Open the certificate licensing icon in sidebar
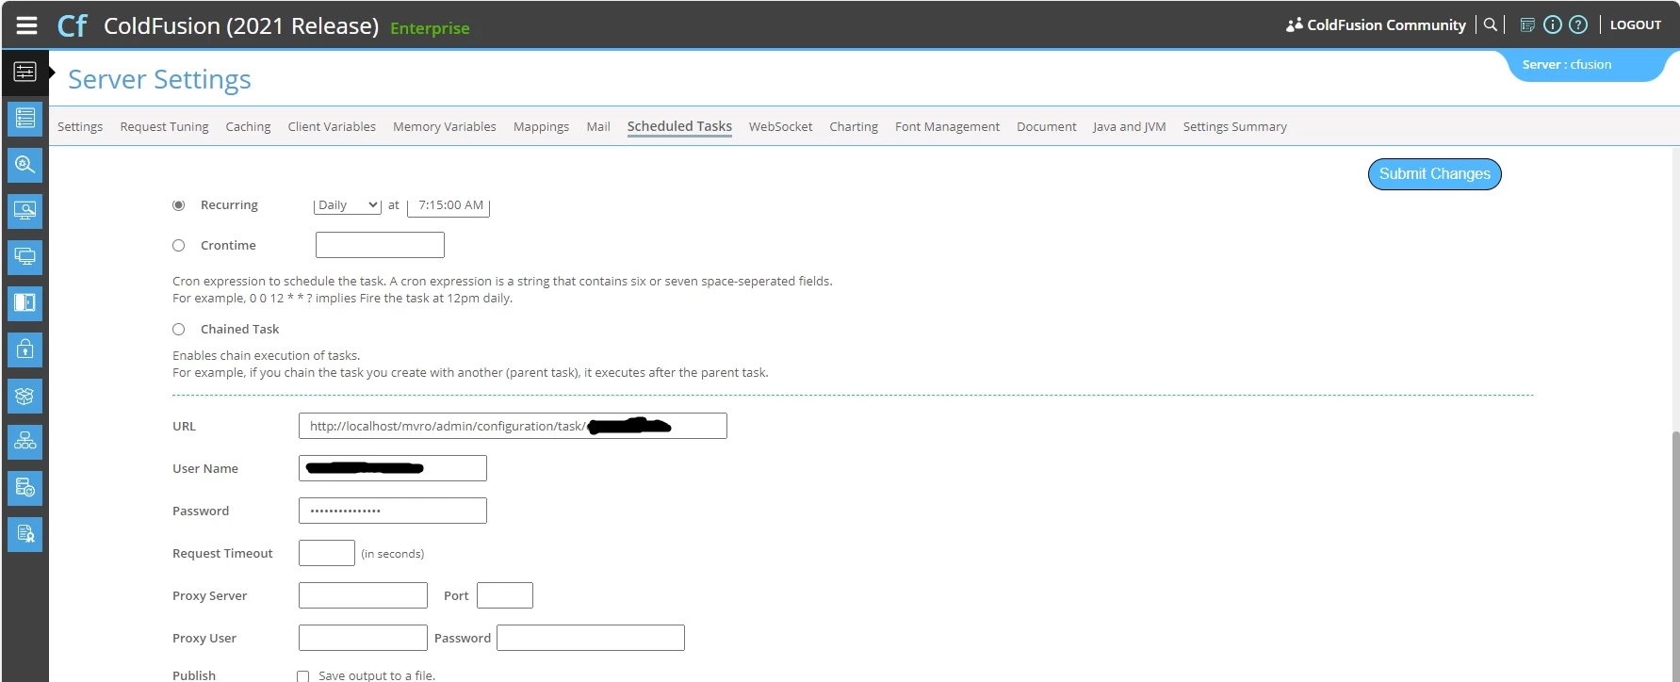The height and width of the screenshot is (682, 1680). pyautogui.click(x=25, y=534)
